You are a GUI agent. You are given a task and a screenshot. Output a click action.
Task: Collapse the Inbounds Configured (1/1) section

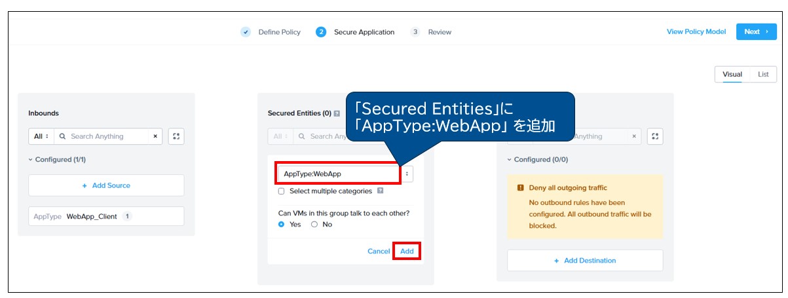(31, 159)
